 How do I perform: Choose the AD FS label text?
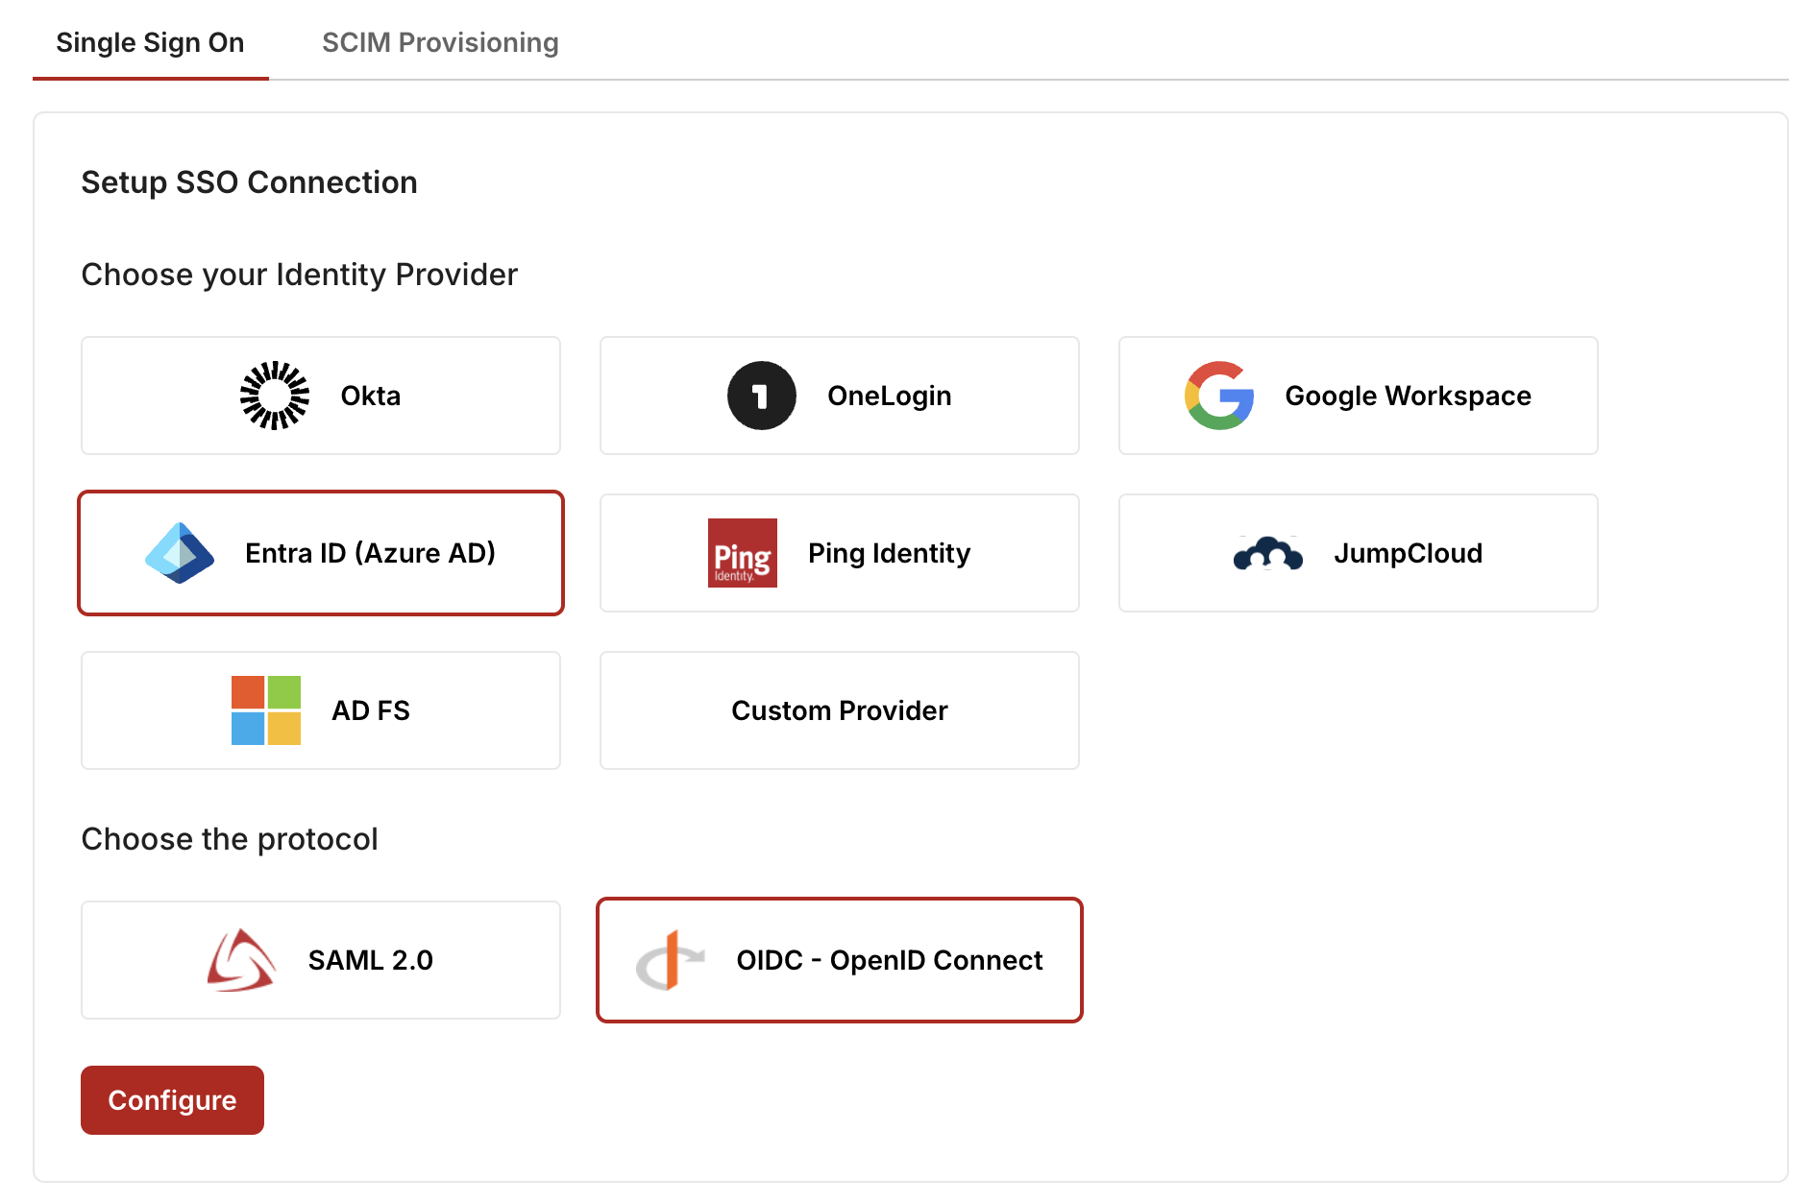tap(371, 710)
